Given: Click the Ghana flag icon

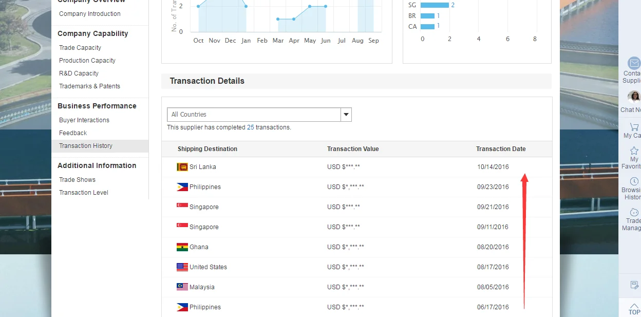Looking at the screenshot, I should [182, 247].
